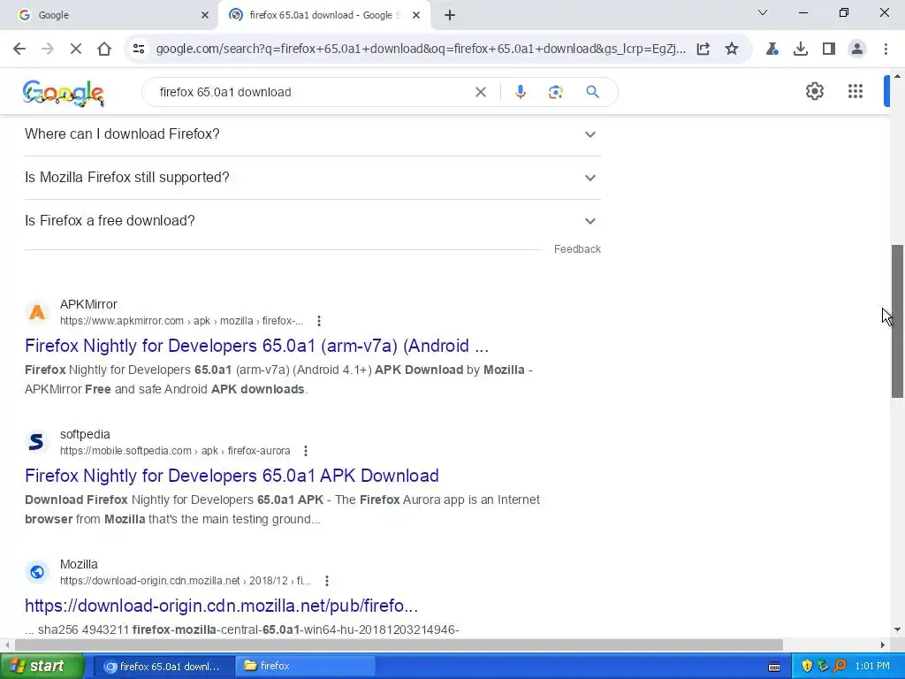
Task: Click the magnifier tray icon
Action: [x=840, y=666]
